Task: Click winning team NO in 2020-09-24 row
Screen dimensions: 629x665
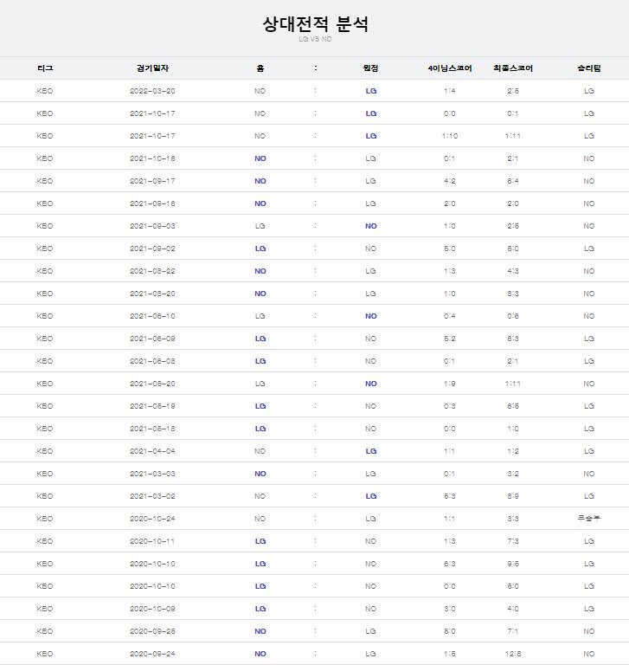Action: click(589, 653)
